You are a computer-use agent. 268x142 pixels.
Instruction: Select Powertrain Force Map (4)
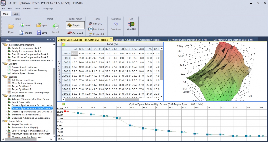tap(25, 127)
